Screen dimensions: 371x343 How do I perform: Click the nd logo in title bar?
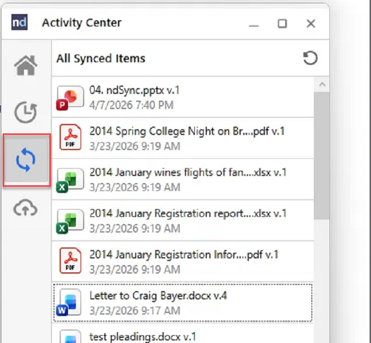pos(19,23)
